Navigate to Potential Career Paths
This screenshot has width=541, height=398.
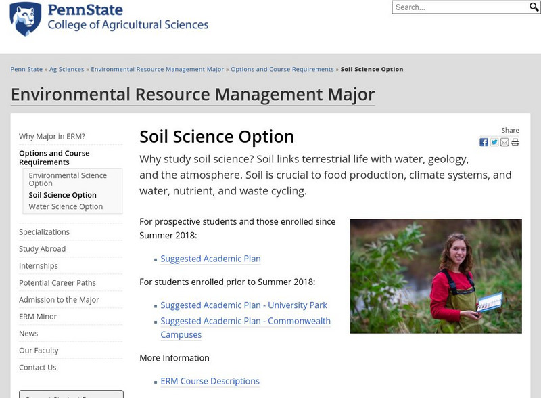[x=57, y=283]
